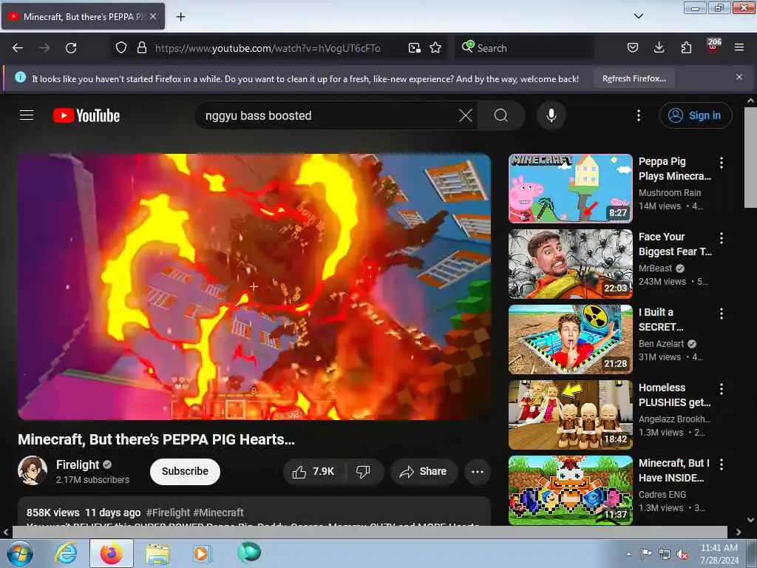Viewport: 757px width, 568px height.
Task: Search with your voice microphone
Action: point(551,115)
